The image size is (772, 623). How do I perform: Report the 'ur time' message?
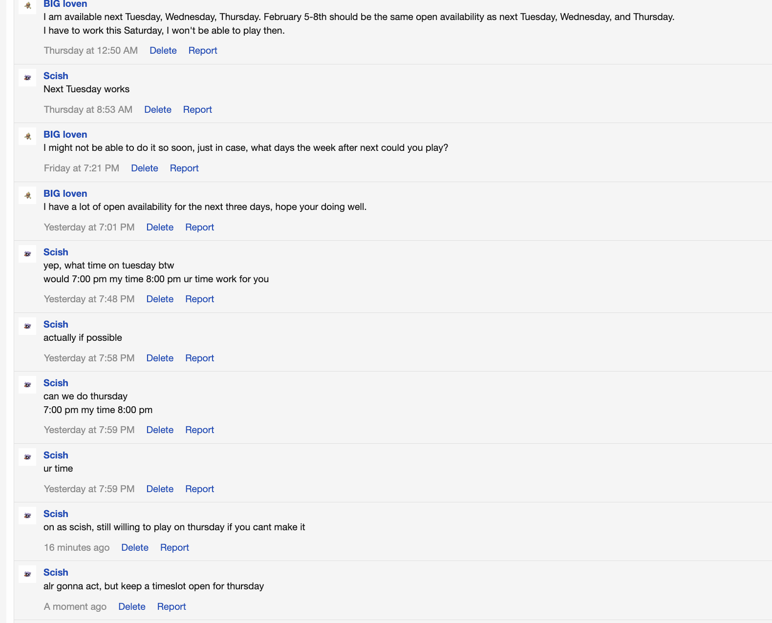pyautogui.click(x=199, y=489)
